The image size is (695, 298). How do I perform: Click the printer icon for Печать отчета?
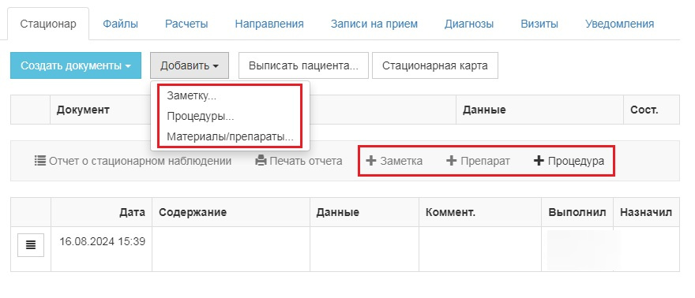pos(261,161)
